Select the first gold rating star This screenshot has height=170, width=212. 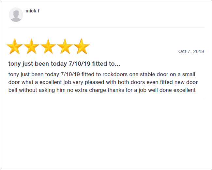tap(15, 46)
